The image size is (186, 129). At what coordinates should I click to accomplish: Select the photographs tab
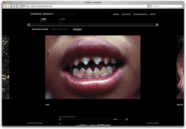77,29
